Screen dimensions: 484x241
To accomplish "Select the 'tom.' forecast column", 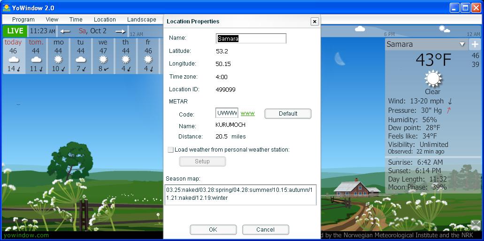I will (x=36, y=56).
